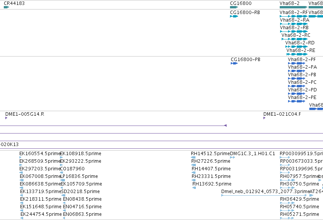Click the LP16836.5prime EST label
Viewport: 323px width, 220px height.
click(x=79, y=176)
